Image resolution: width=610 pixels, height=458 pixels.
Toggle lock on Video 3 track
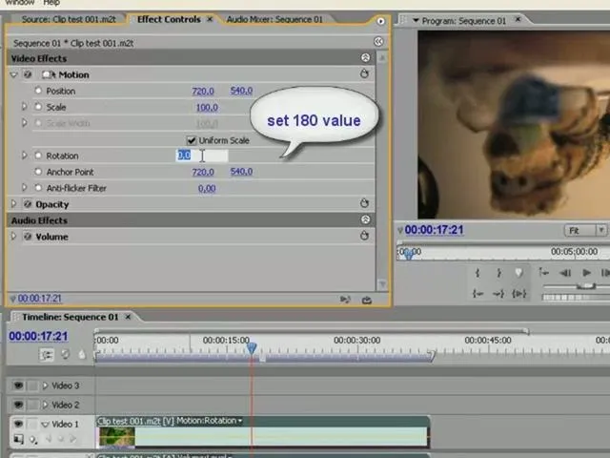pyautogui.click(x=32, y=385)
